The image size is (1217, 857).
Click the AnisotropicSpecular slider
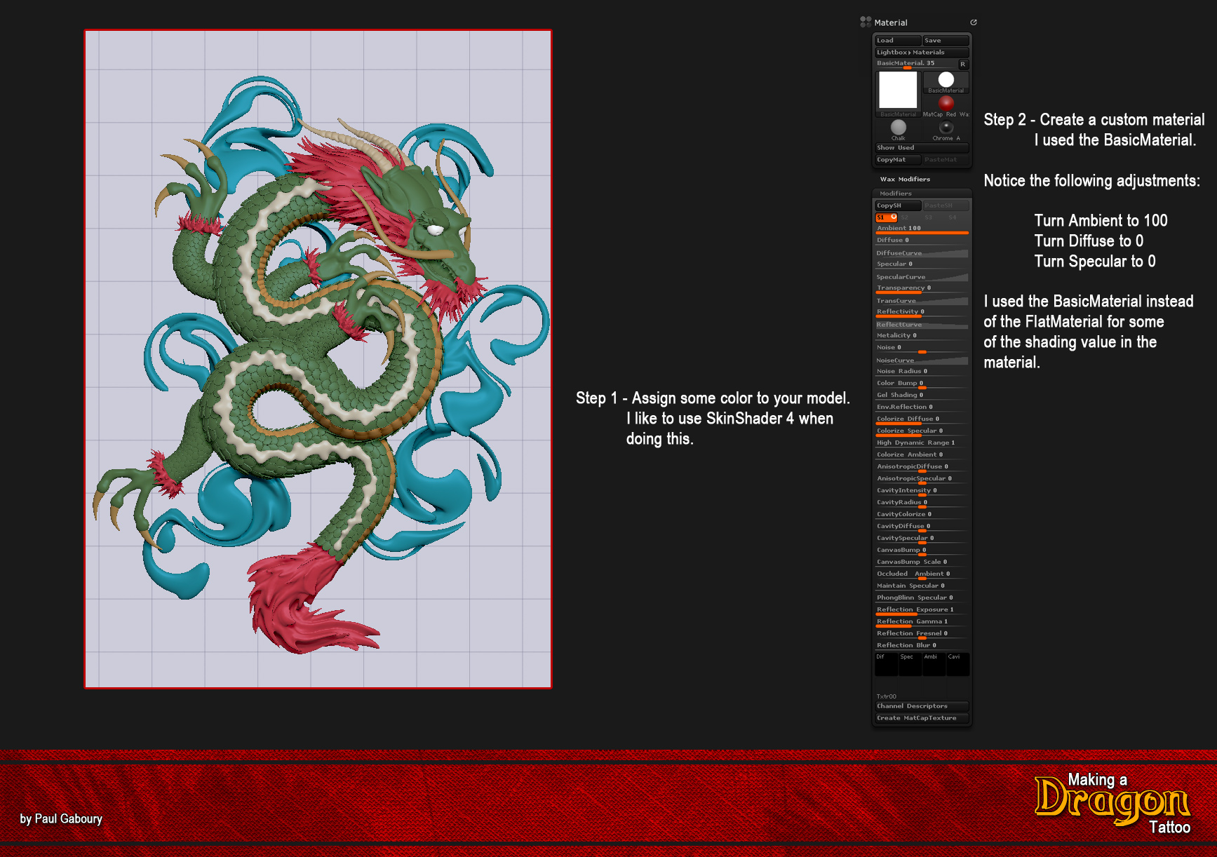point(922,479)
